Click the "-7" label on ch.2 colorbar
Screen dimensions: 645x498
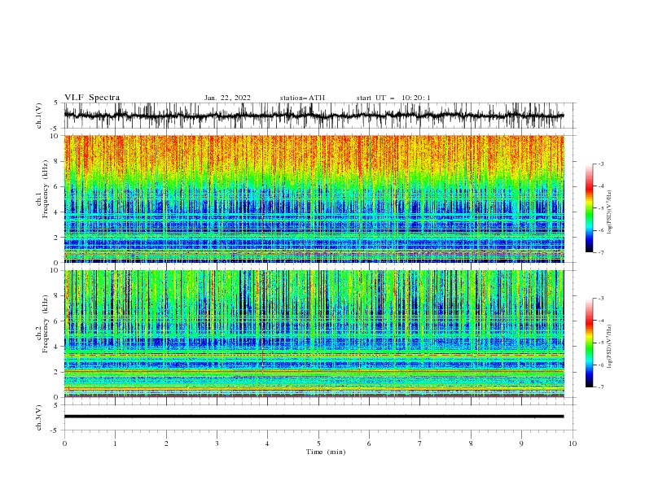tap(601, 387)
